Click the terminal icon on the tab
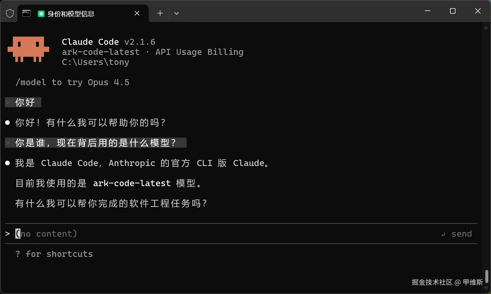Screen dimensions: 491x294 point(27,13)
